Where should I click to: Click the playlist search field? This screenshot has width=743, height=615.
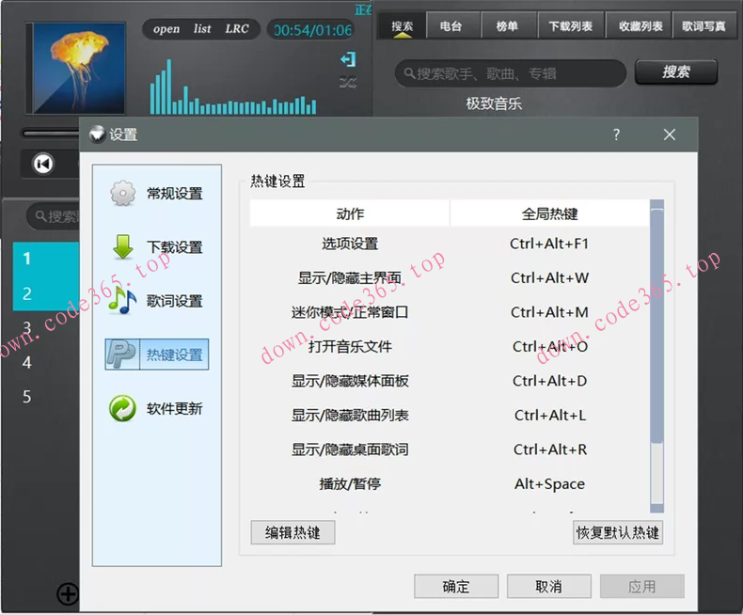[55, 216]
